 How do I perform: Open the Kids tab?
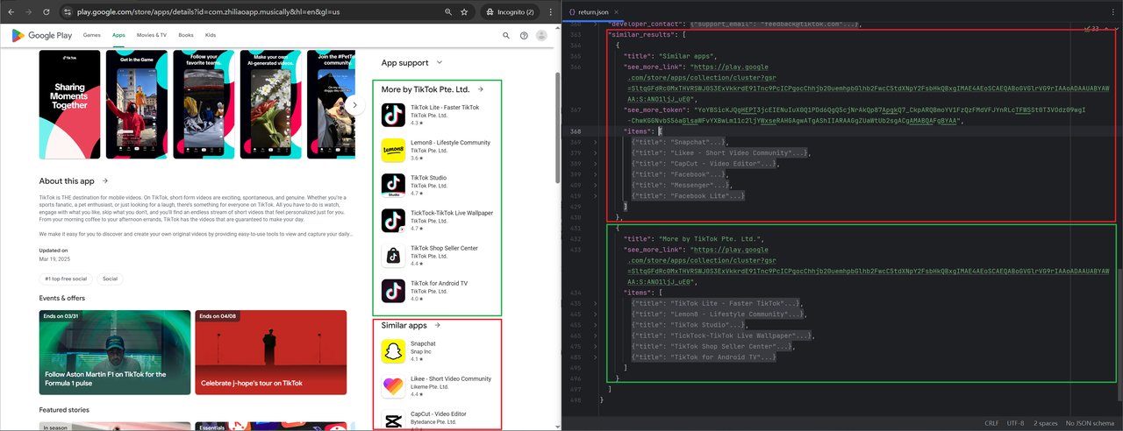[x=211, y=35]
